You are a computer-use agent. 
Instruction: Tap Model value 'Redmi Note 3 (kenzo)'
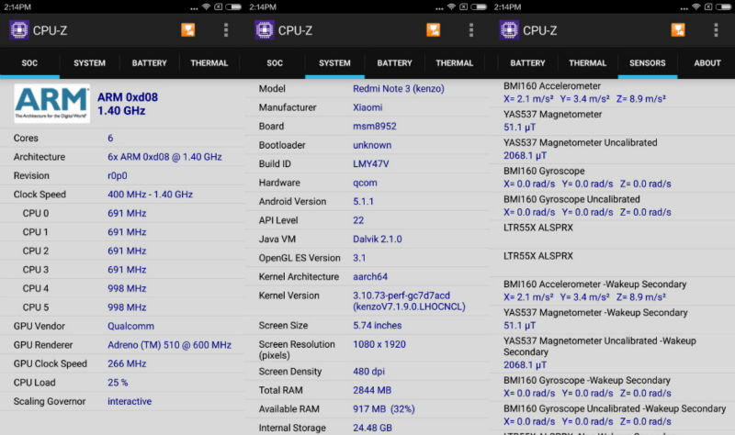(x=399, y=88)
